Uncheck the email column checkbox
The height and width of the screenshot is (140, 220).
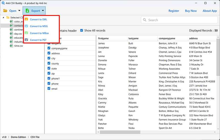point(49,88)
